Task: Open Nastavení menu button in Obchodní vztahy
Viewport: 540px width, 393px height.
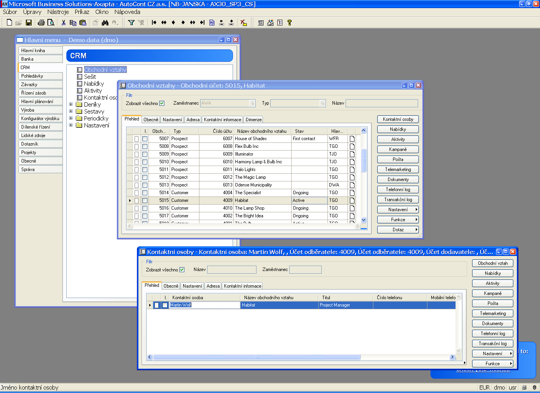Action: (x=398, y=210)
